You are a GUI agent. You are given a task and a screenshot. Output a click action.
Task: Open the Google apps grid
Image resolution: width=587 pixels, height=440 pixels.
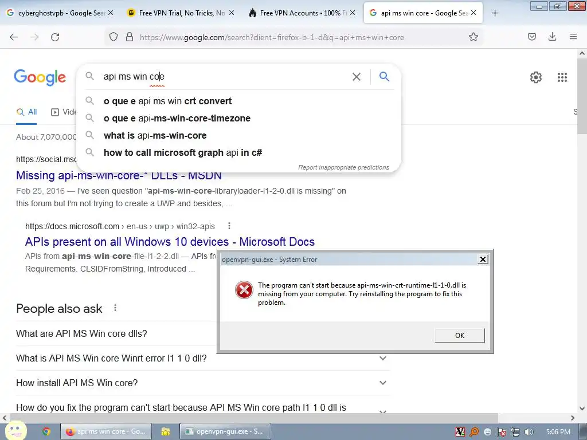point(562,77)
